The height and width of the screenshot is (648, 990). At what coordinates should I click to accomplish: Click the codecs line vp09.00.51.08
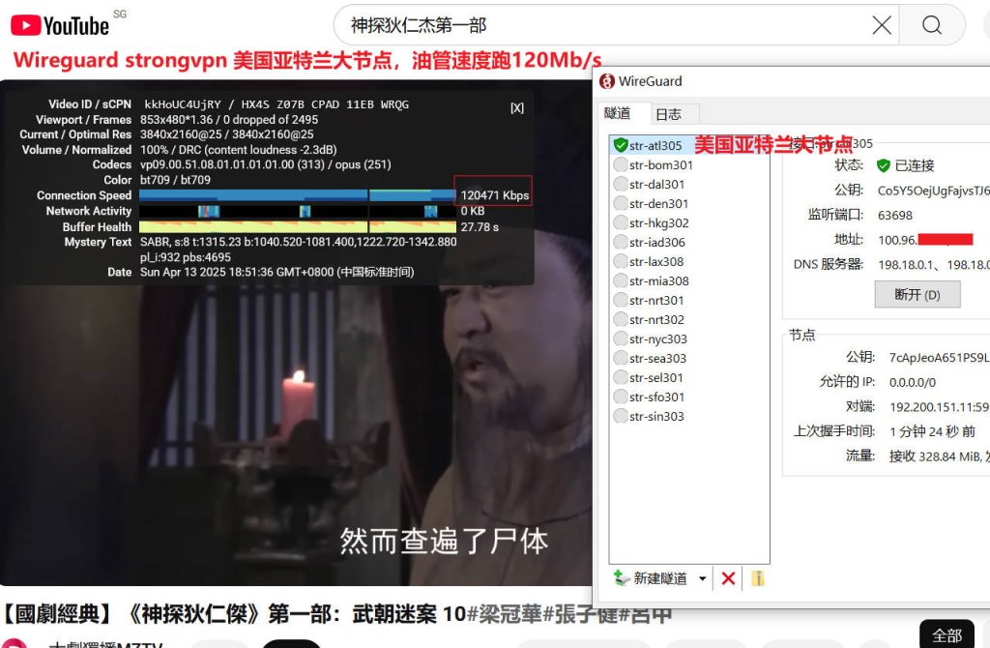point(265,164)
